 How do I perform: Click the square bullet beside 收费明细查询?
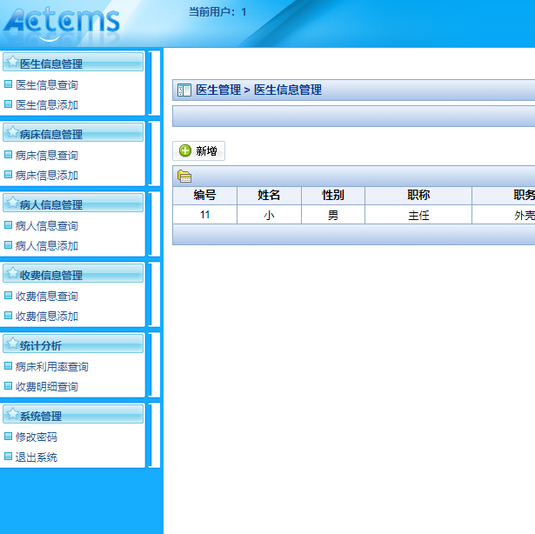[x=8, y=386]
